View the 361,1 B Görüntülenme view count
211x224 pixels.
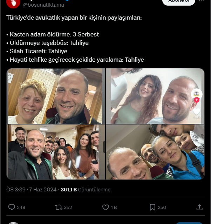[86, 190]
